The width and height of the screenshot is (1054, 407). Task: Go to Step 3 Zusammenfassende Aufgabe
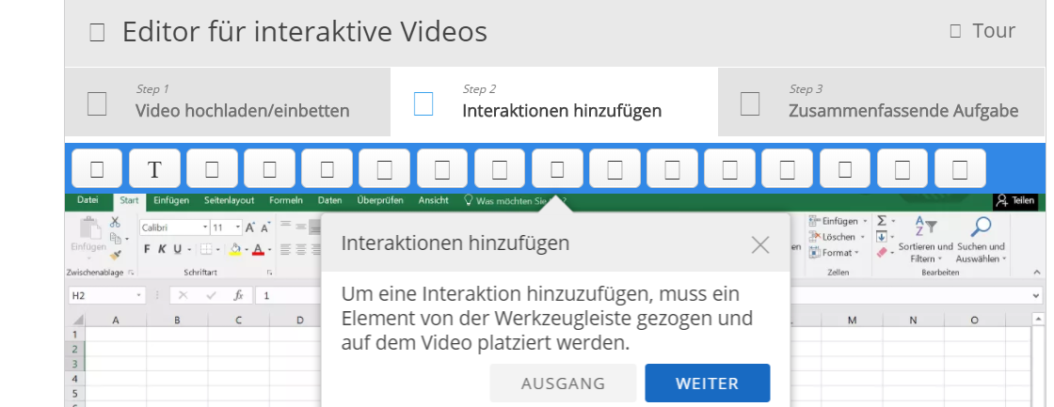882,102
